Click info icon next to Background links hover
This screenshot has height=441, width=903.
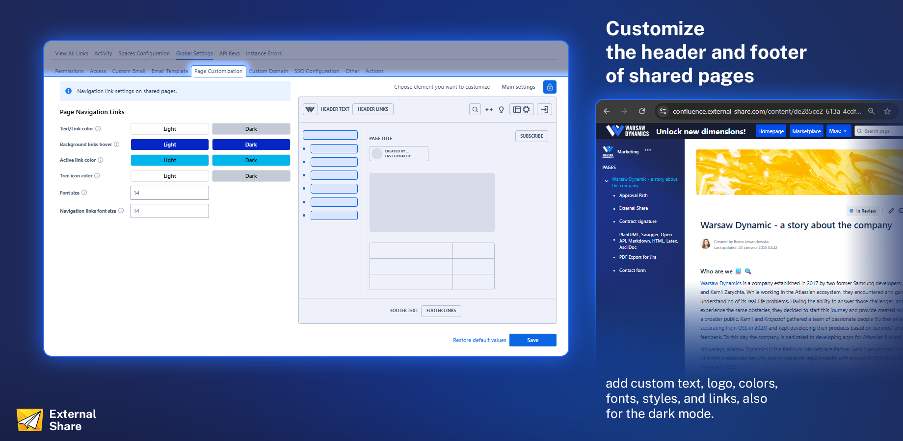(117, 145)
